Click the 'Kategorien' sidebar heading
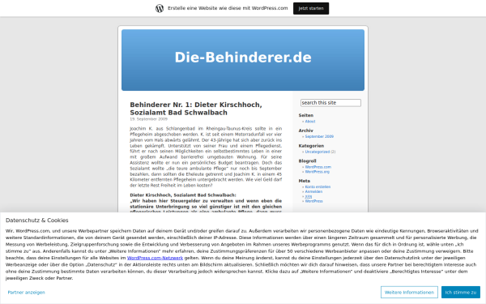This screenshot has width=486, height=304. (311, 146)
